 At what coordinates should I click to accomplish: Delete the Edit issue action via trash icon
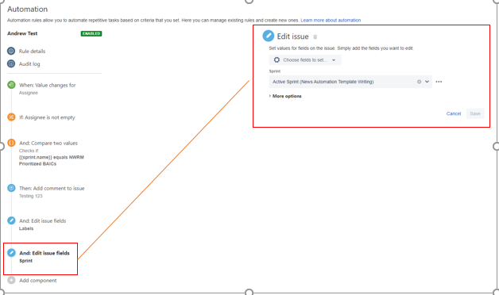[x=315, y=36]
